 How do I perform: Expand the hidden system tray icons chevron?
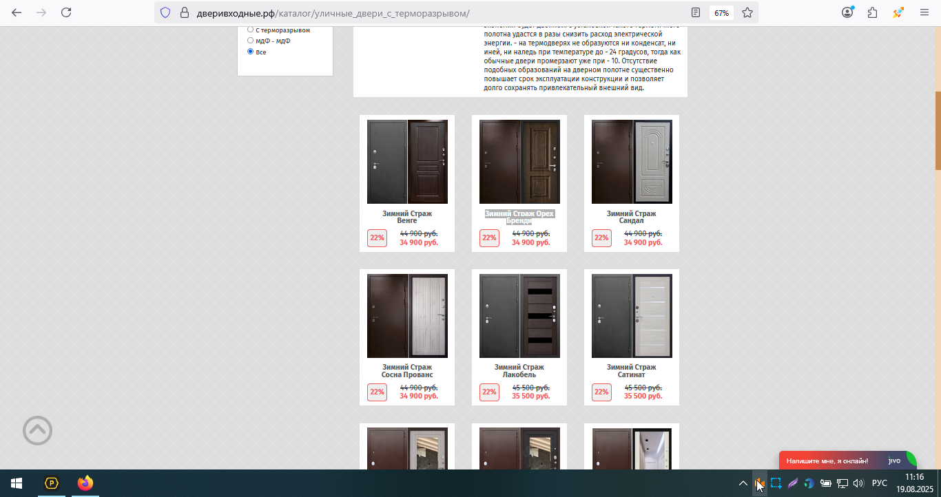pyautogui.click(x=743, y=483)
